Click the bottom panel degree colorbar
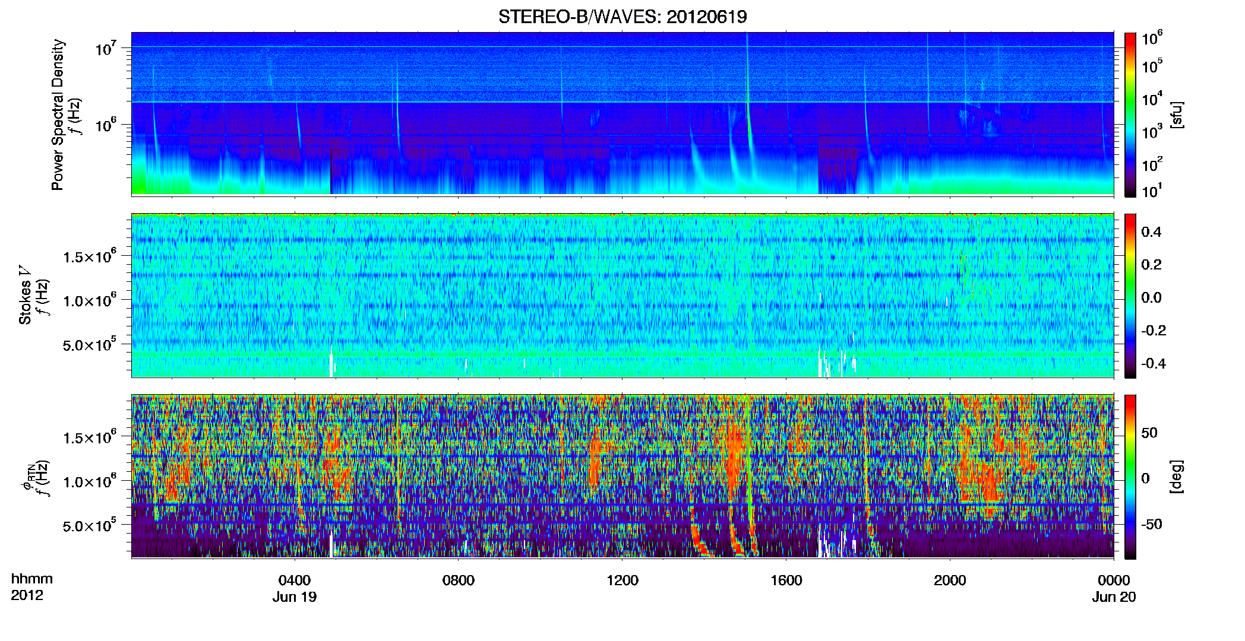1245x641 pixels. tap(1130, 477)
